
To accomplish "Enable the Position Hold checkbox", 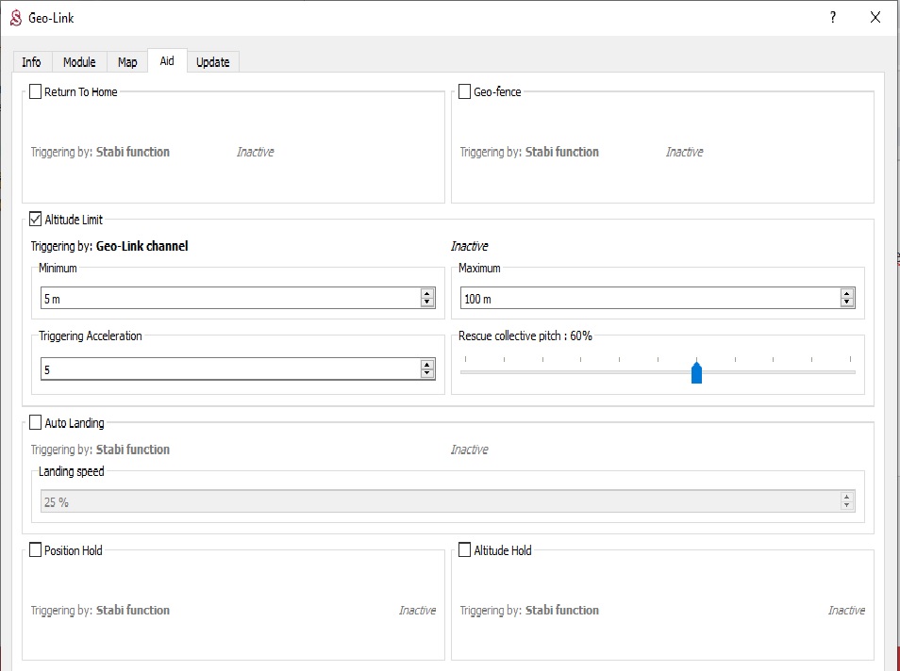I will tap(36, 549).
